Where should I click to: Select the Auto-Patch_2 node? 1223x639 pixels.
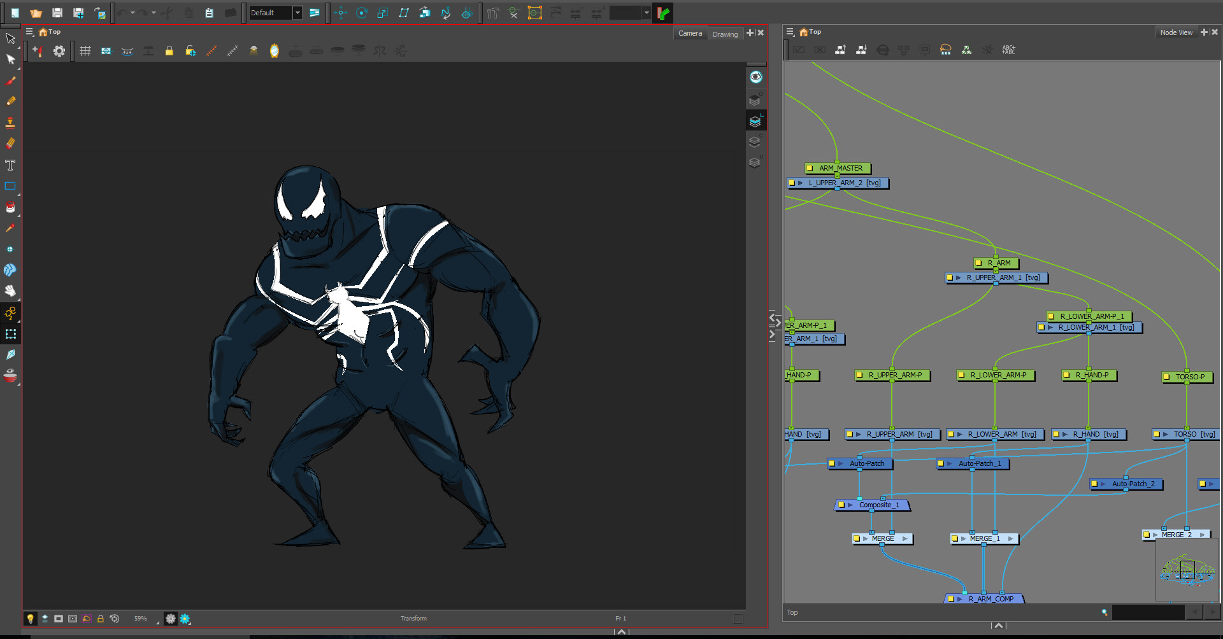coord(1126,484)
